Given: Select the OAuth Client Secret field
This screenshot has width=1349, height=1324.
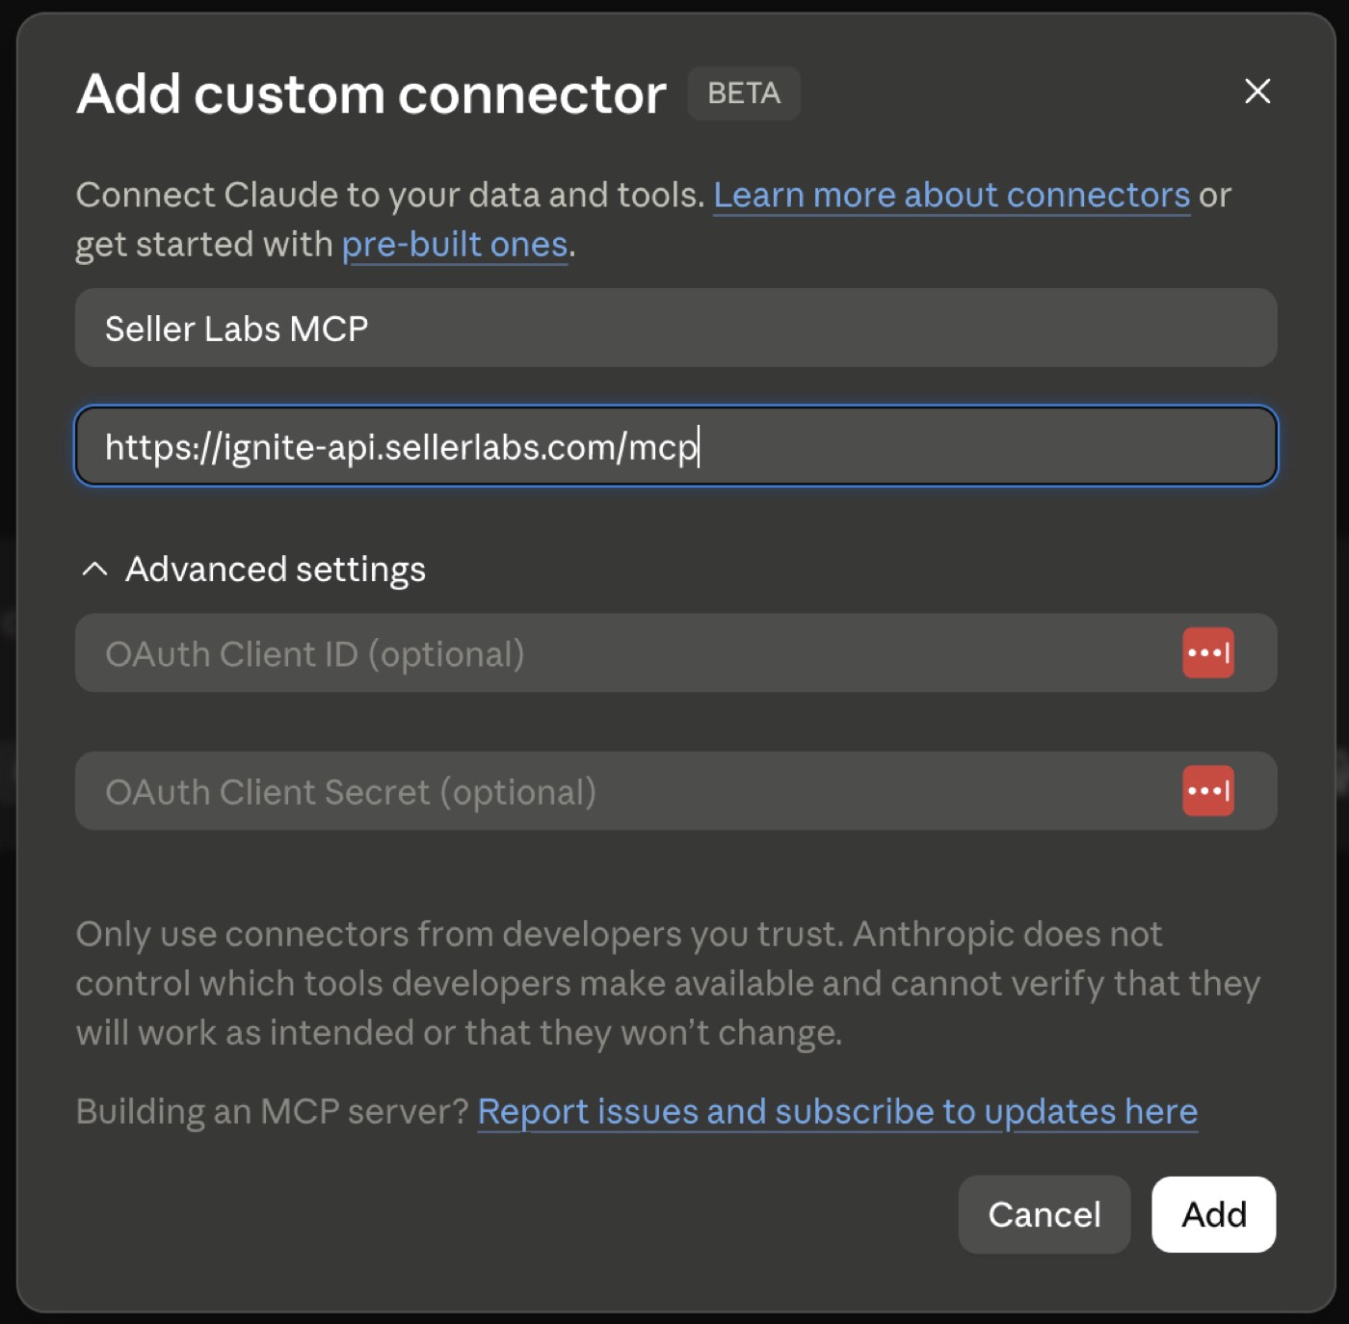Looking at the screenshot, I should (676, 791).
